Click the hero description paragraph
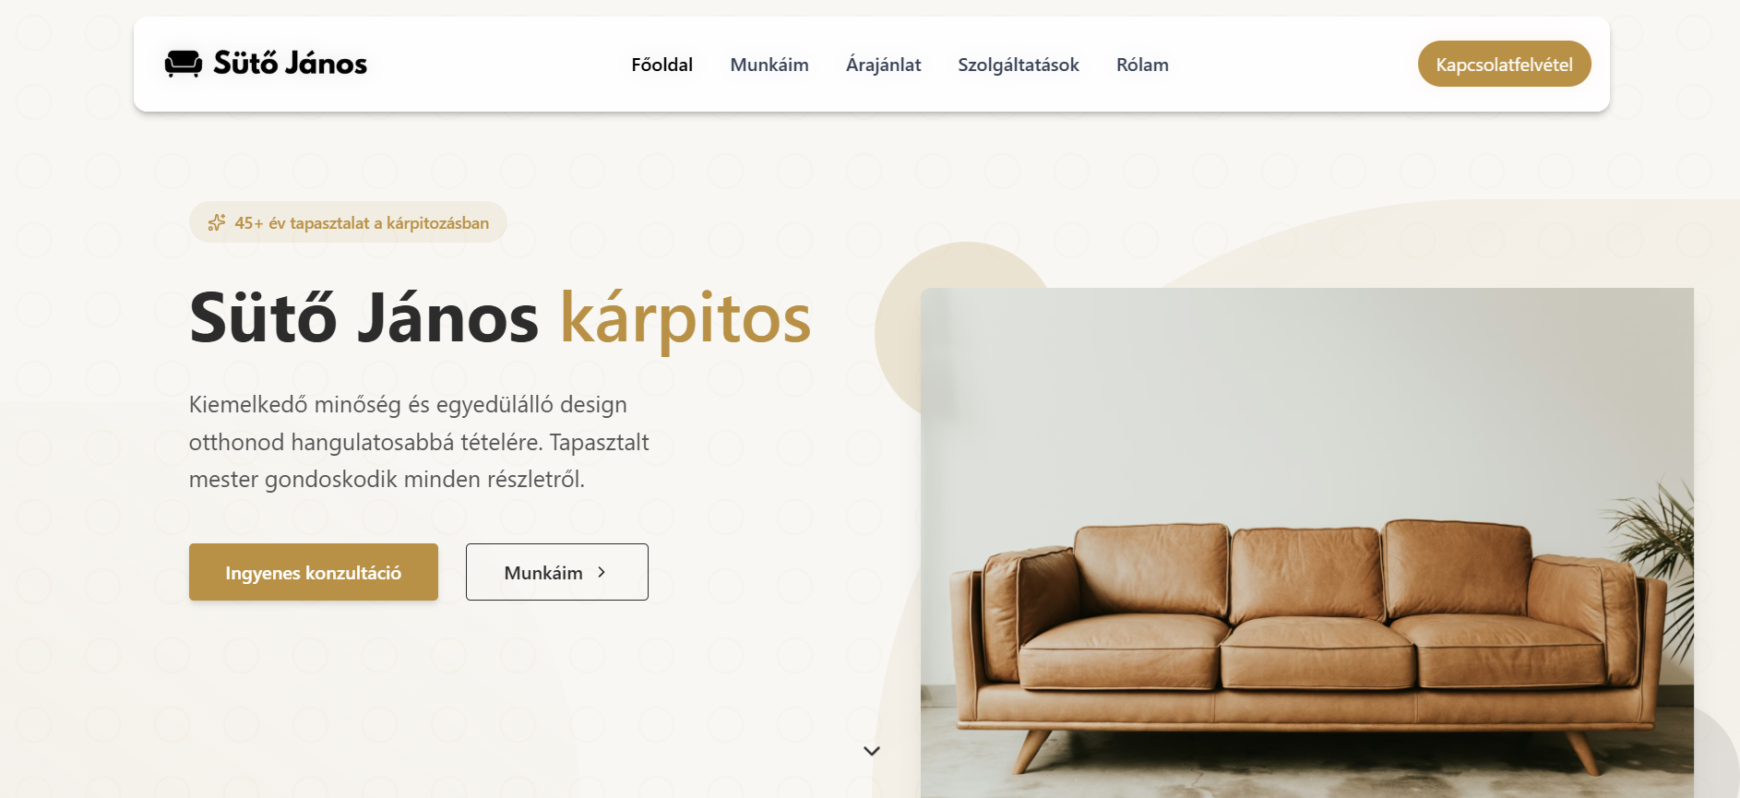 pyautogui.click(x=419, y=442)
